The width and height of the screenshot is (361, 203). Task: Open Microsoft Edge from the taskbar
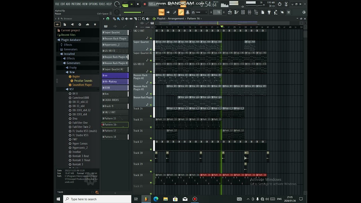point(156,199)
